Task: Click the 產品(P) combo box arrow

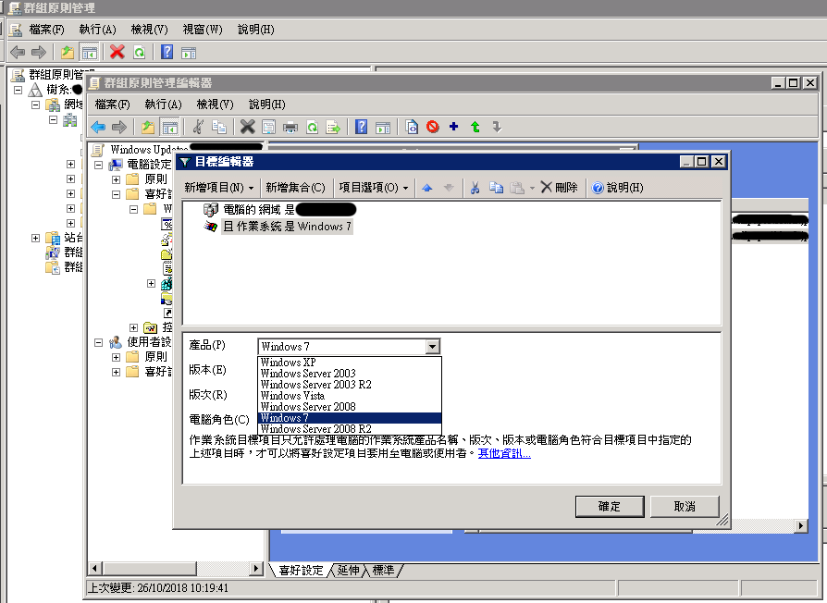Action: tap(433, 346)
